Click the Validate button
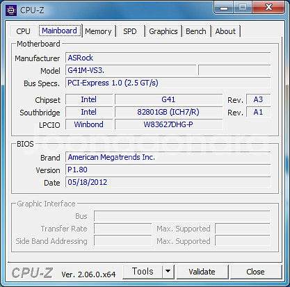 click(x=202, y=272)
